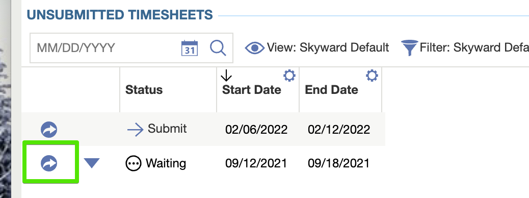Click the Unsubmitted Timesheets heading
The image size is (529, 198).
(x=120, y=15)
